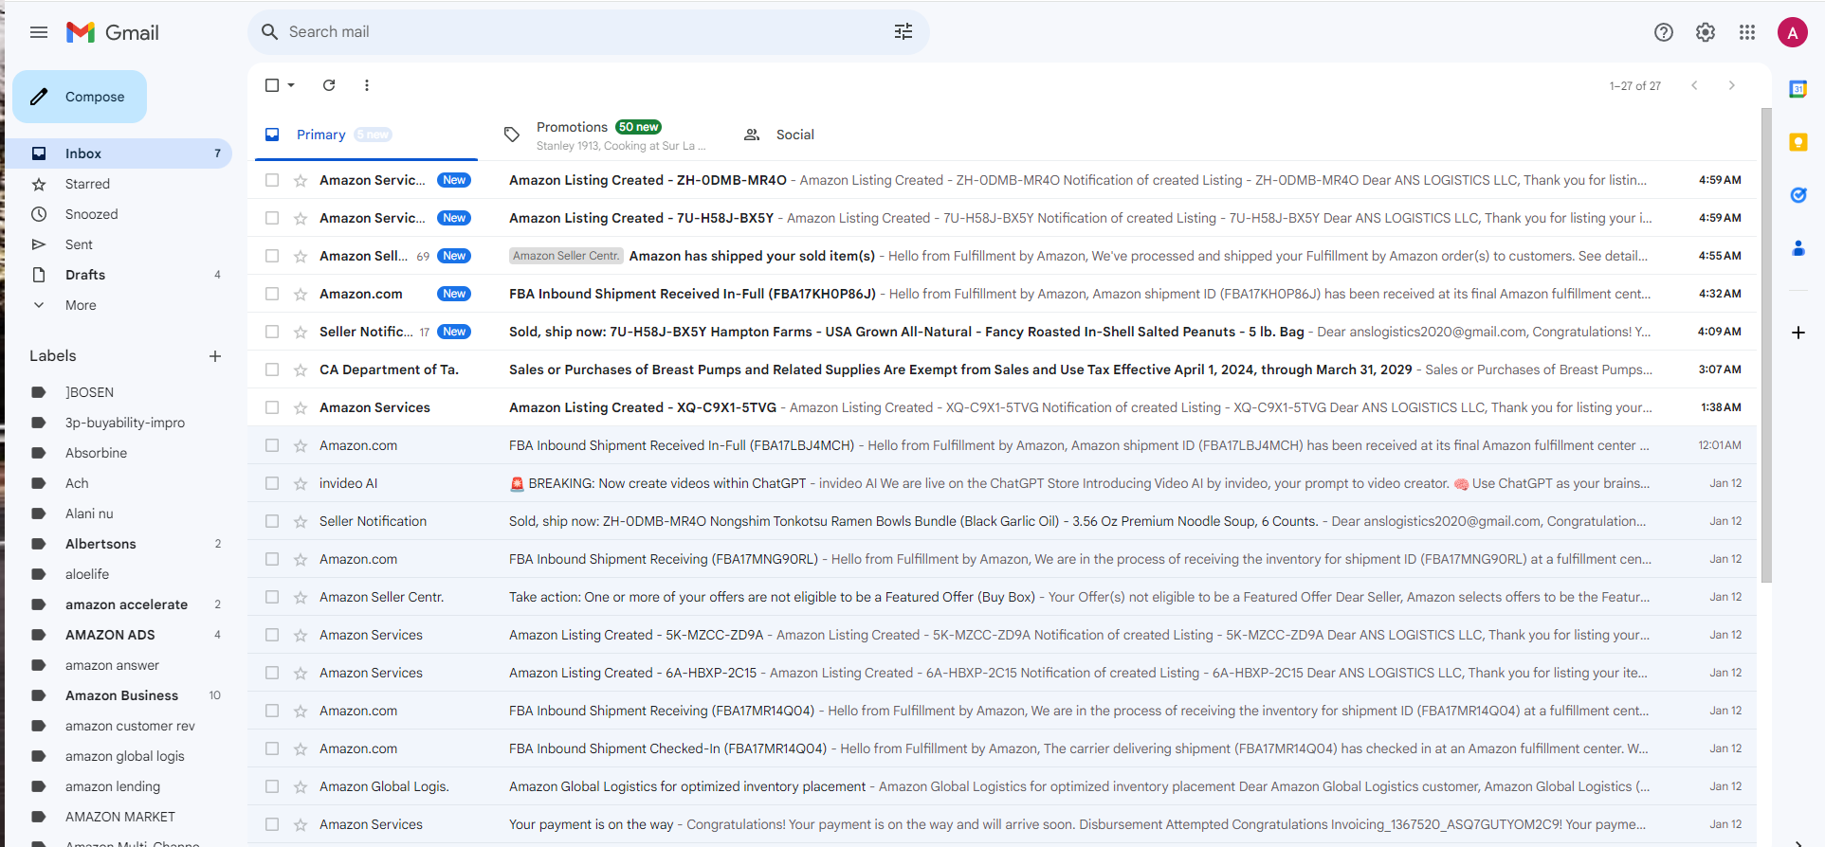Open the Support help icon
The image size is (1825, 847).
pyautogui.click(x=1664, y=32)
